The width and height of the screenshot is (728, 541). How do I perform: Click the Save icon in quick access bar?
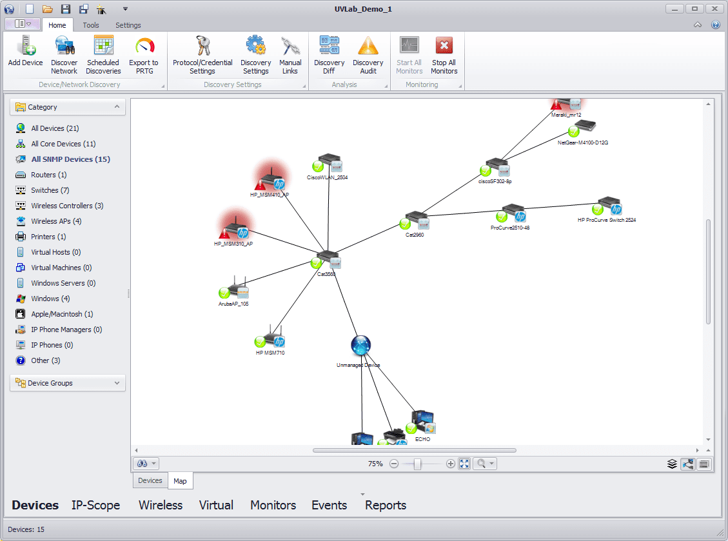pos(66,9)
